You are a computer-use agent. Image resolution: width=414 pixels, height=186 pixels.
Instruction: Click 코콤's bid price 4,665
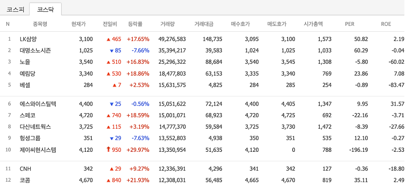coord(252,180)
